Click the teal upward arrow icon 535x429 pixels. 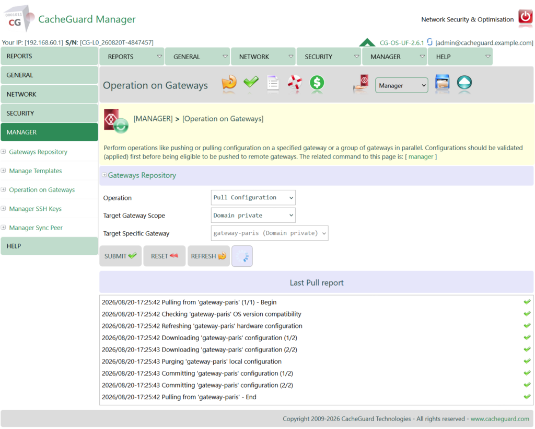[x=464, y=83]
